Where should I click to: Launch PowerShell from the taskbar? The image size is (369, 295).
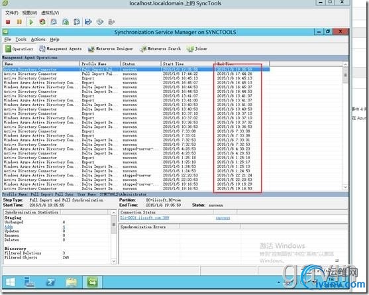[x=50, y=282]
